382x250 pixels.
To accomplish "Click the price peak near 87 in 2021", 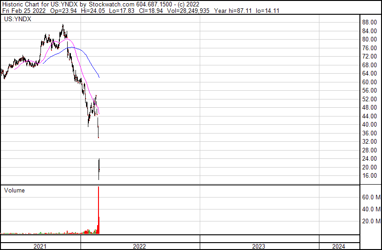I will click(63, 25).
